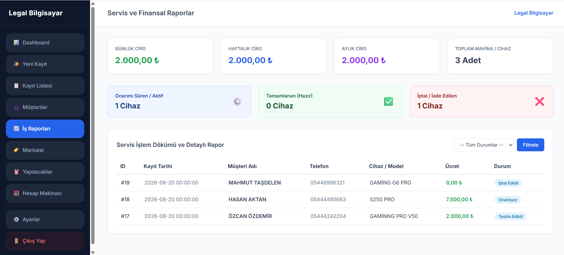Click the green checkmark on Tamamlanan card
Screen dimensions: 564x255
coord(389,102)
